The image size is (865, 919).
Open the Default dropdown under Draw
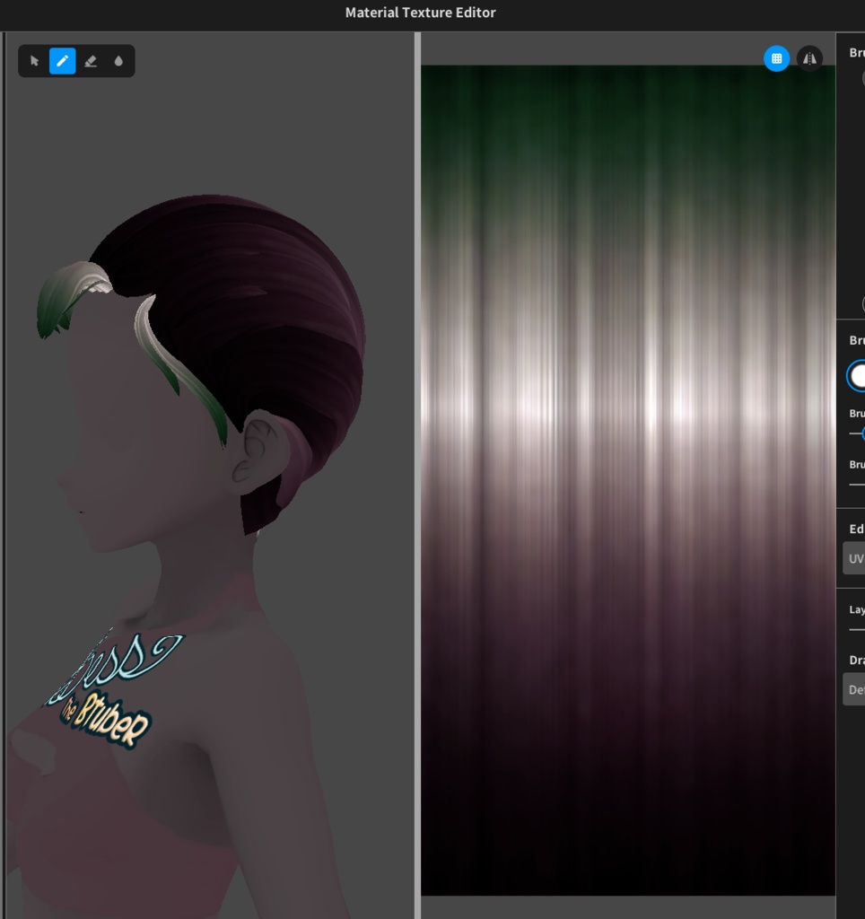tap(854, 689)
